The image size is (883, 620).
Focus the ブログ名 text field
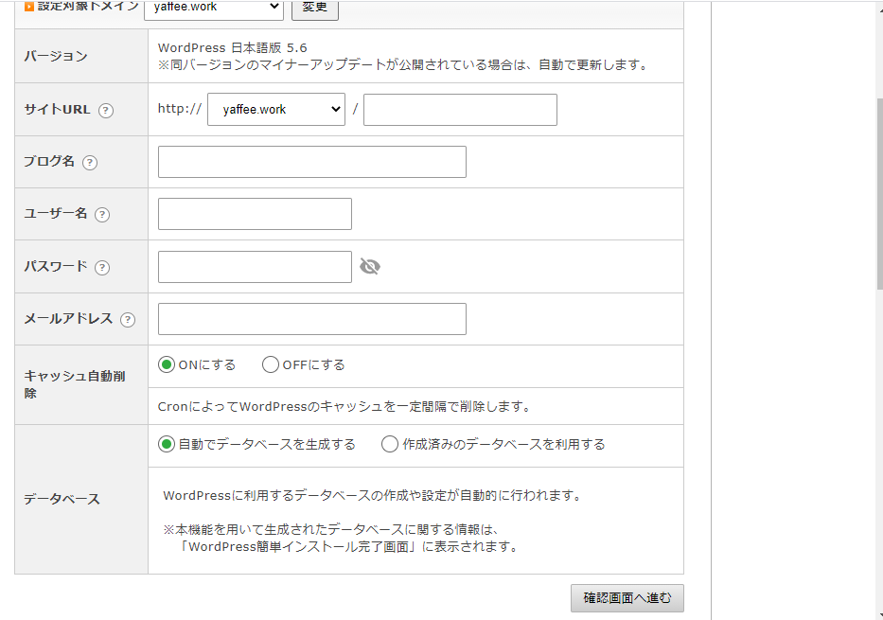pyautogui.click(x=311, y=162)
